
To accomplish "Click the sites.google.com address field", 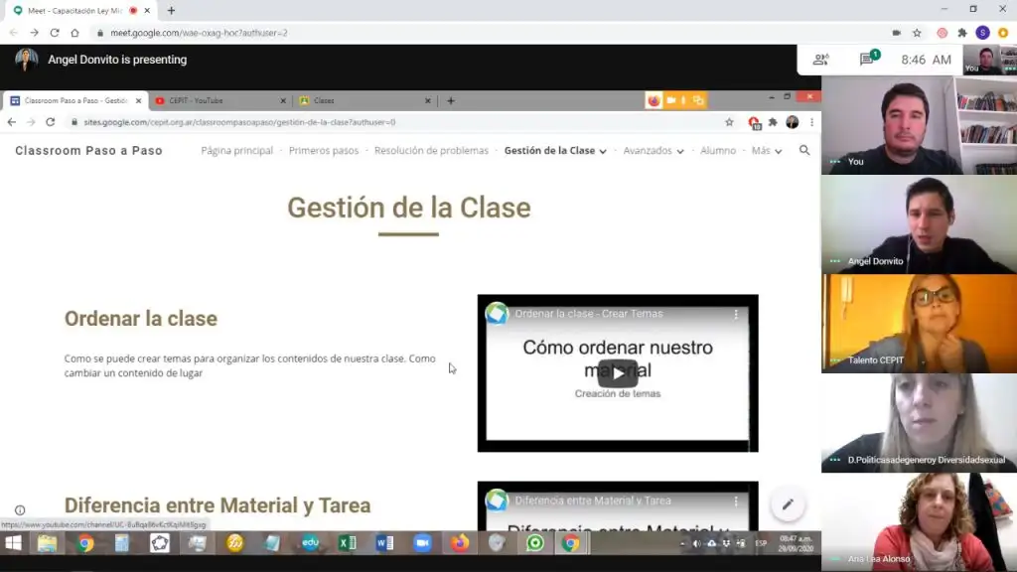I will tap(239, 122).
